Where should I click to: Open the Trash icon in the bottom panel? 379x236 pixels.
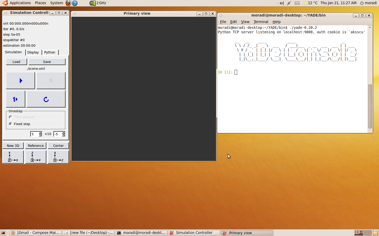click(376, 233)
